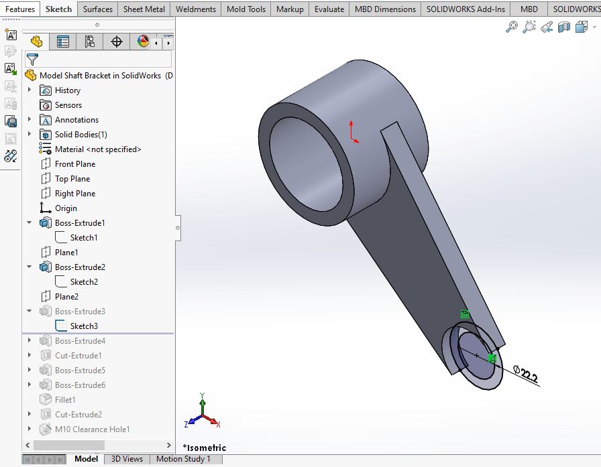This screenshot has height=467, width=601.
Task: Expand the History folder
Action: 29,90
